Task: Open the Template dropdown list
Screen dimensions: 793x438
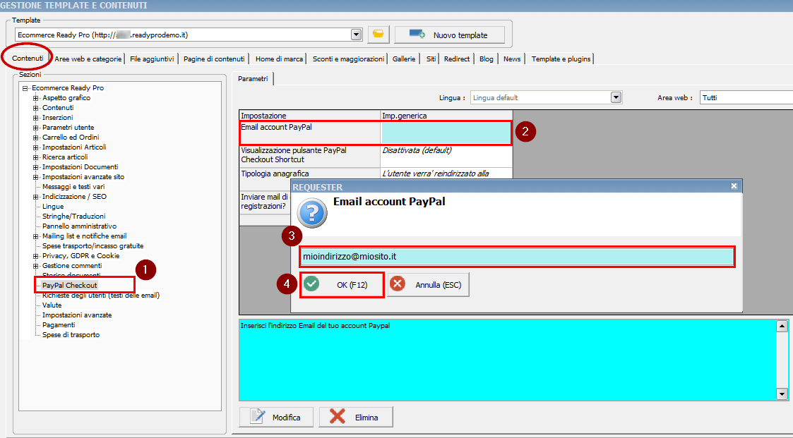Action: click(356, 34)
